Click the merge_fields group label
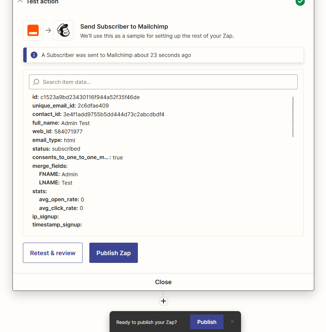This screenshot has height=332, width=326. pos(50,166)
